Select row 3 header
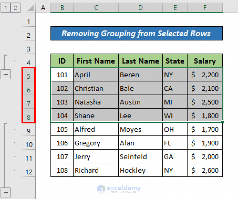 [x=29, y=47]
